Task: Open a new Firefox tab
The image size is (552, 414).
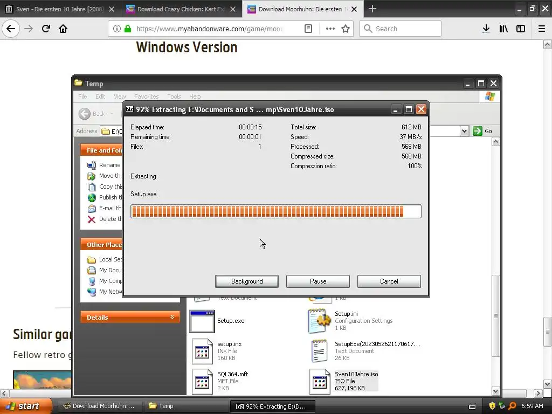Action: click(x=372, y=9)
